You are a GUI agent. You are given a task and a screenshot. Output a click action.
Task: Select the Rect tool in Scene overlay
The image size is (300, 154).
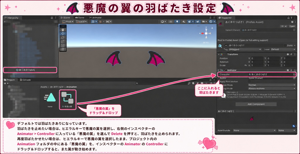[63, 45]
